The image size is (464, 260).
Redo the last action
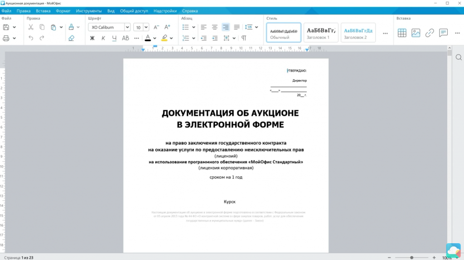42,38
